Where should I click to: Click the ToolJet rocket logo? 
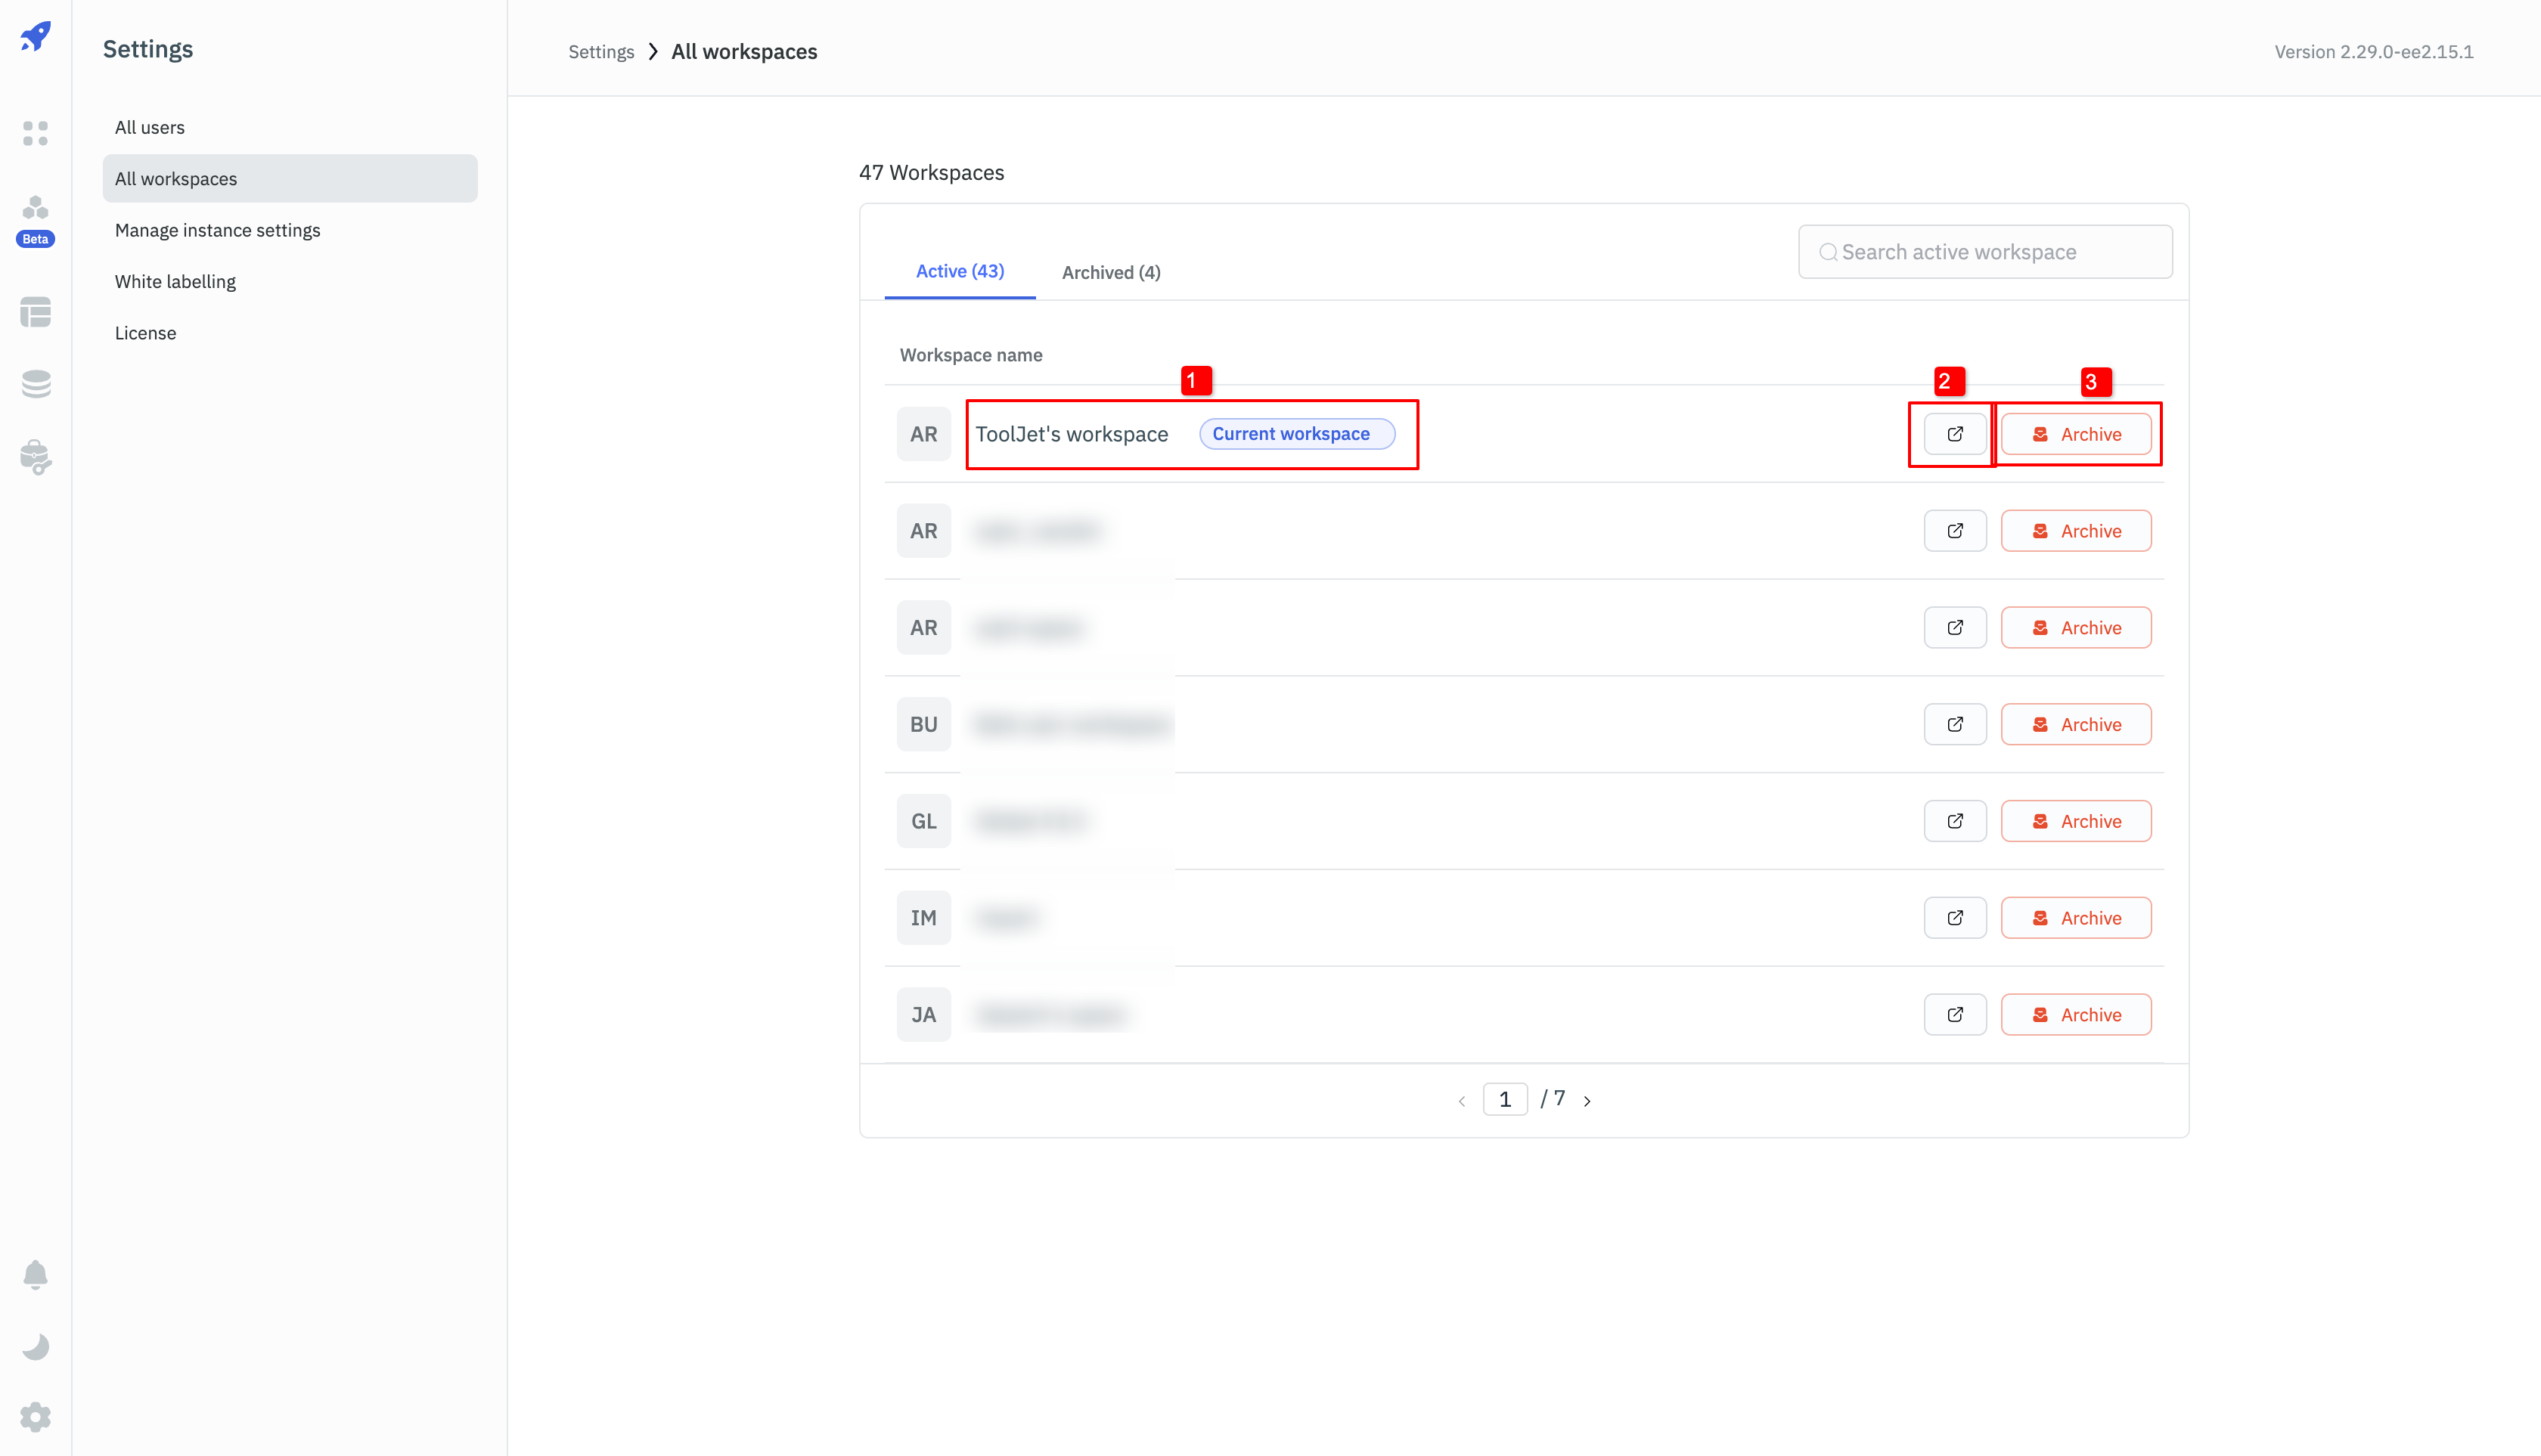pyautogui.click(x=36, y=38)
